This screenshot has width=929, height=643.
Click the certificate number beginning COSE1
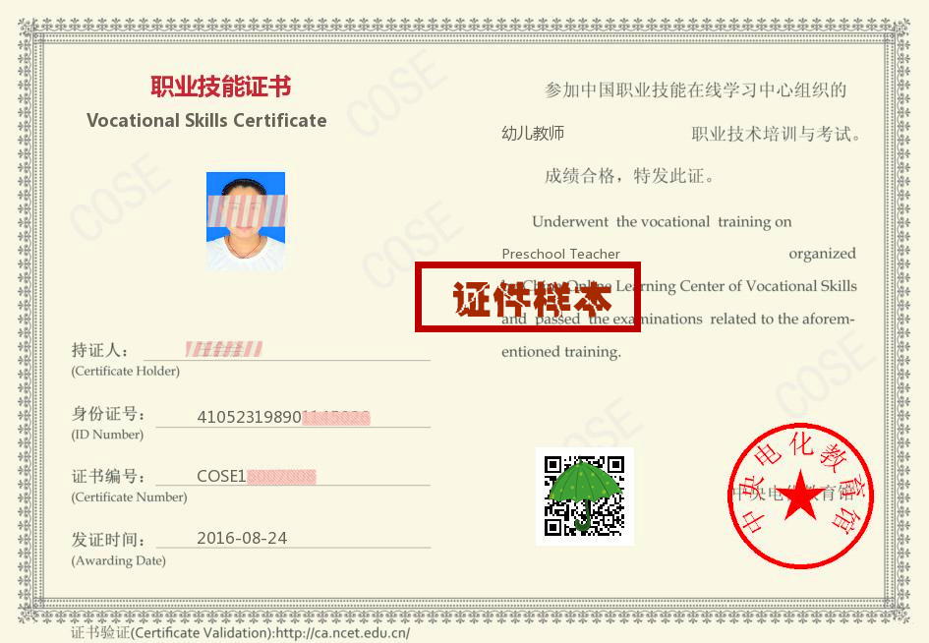click(x=256, y=476)
